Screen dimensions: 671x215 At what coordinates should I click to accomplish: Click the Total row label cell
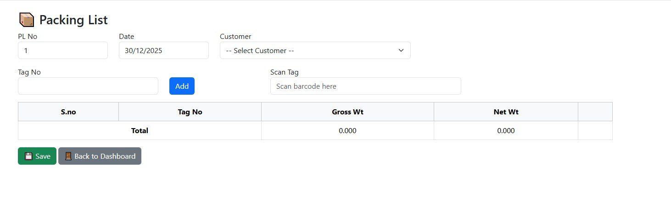(x=140, y=130)
